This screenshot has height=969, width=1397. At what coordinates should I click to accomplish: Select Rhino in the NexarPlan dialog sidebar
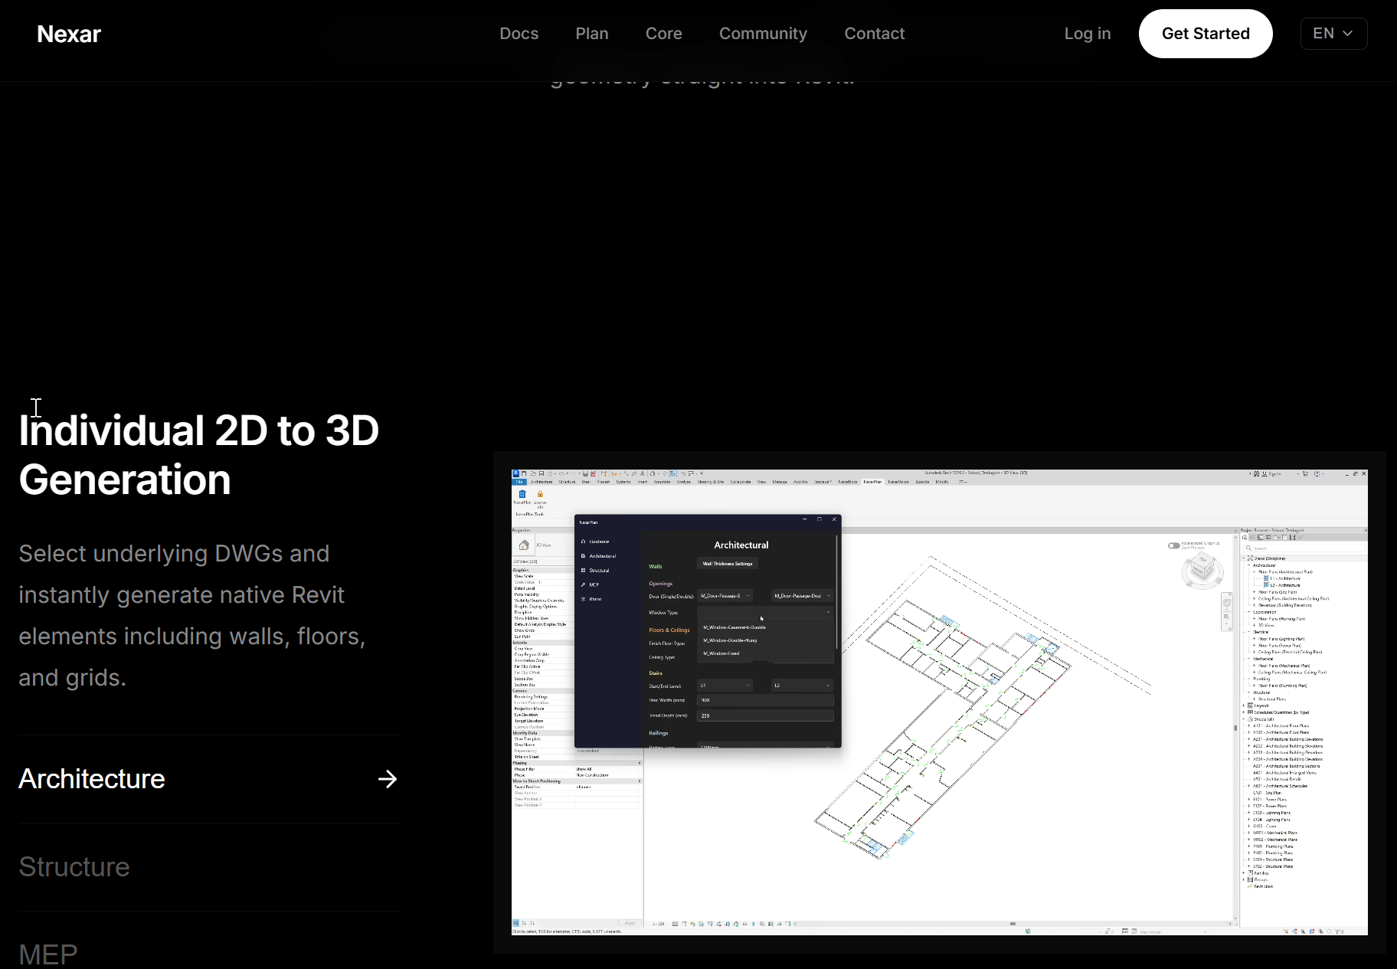pyautogui.click(x=595, y=599)
